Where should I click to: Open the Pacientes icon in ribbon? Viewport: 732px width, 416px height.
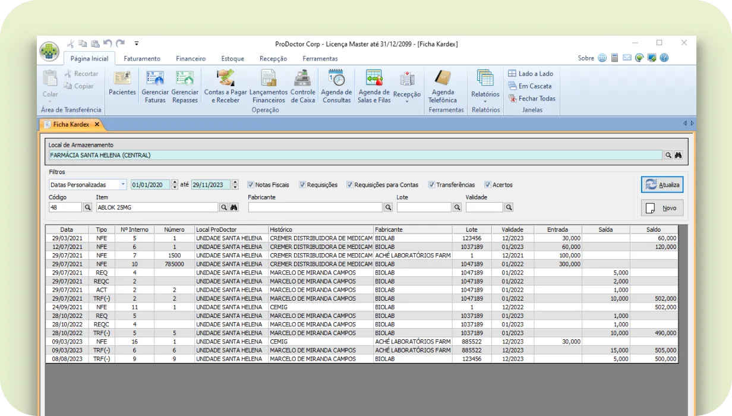pos(122,83)
